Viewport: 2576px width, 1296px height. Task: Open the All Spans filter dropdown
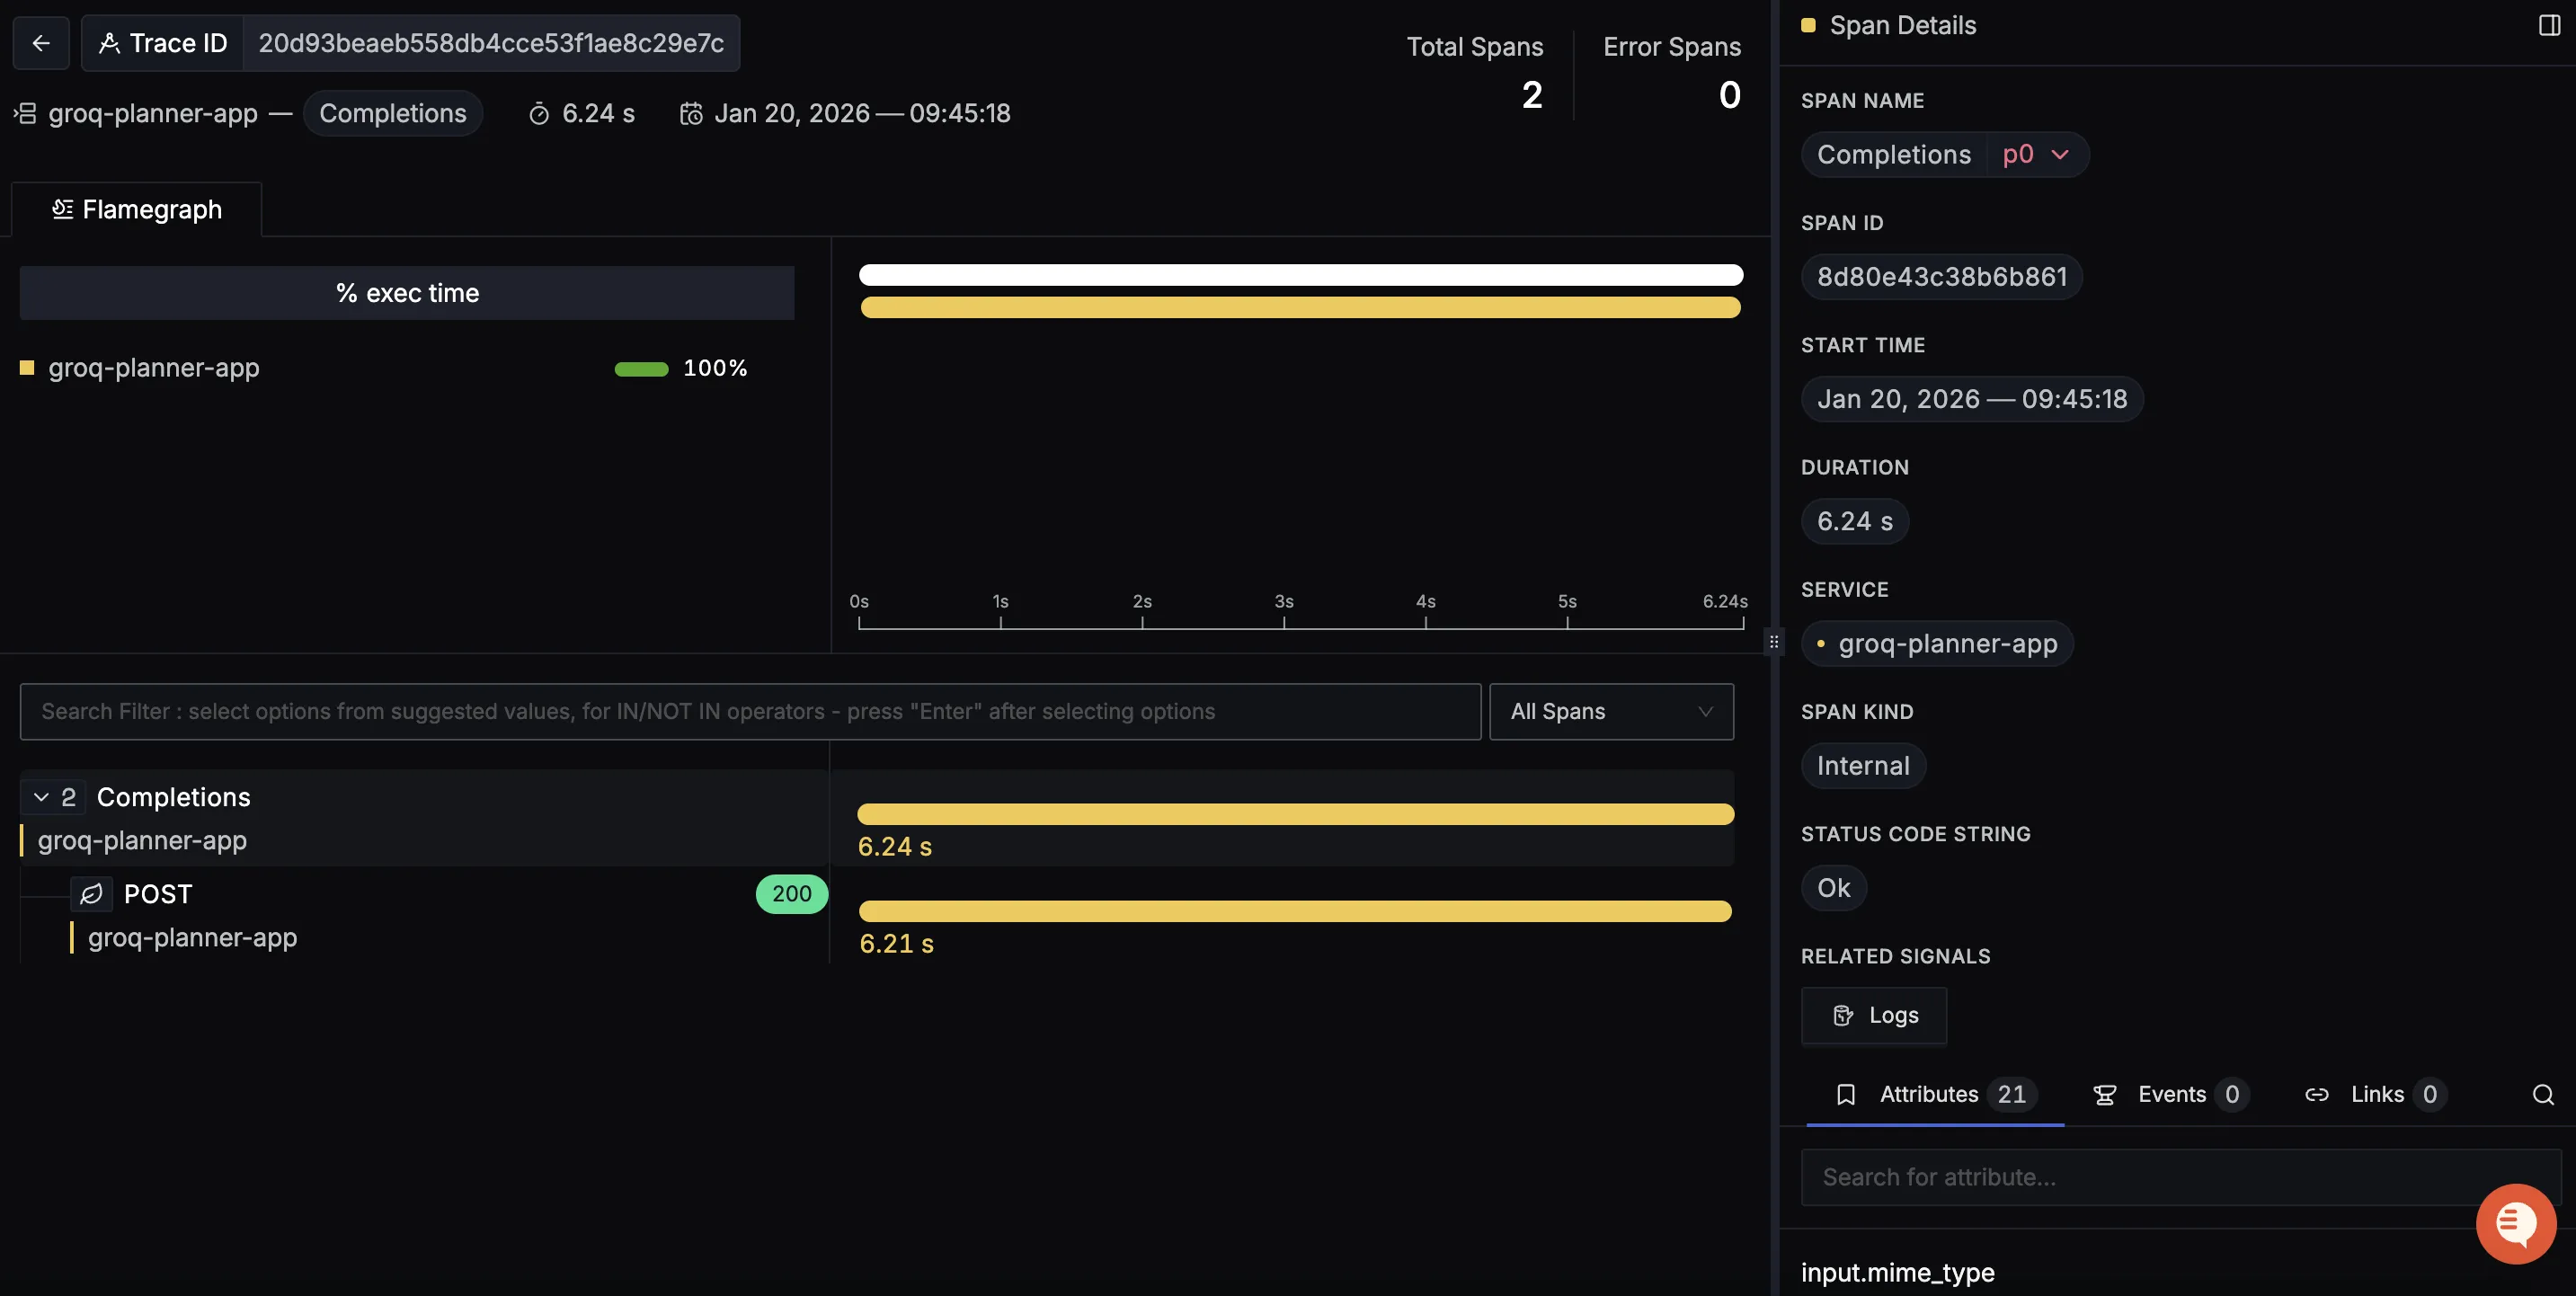1610,711
